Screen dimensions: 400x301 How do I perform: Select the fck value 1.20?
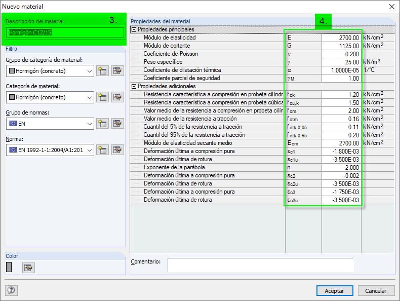341,94
